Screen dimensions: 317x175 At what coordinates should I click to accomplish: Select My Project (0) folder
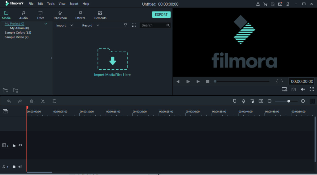pos(14,24)
